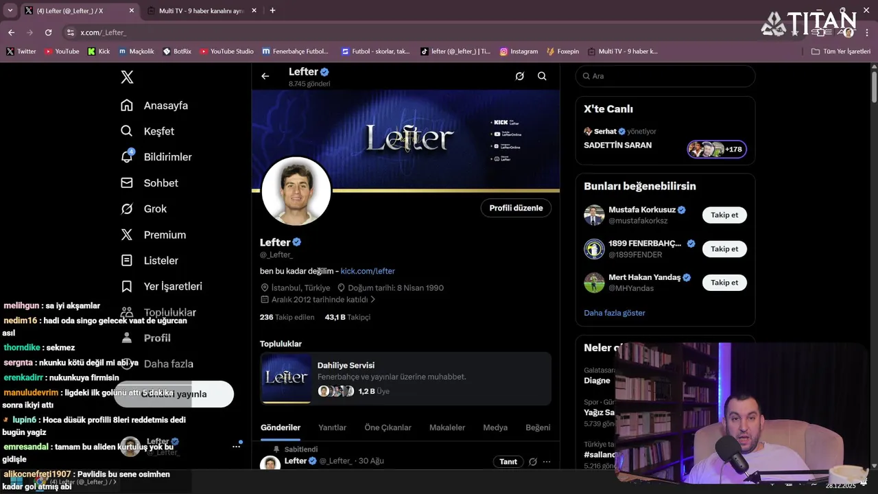Open Instagram bookmark

pyautogui.click(x=519, y=51)
